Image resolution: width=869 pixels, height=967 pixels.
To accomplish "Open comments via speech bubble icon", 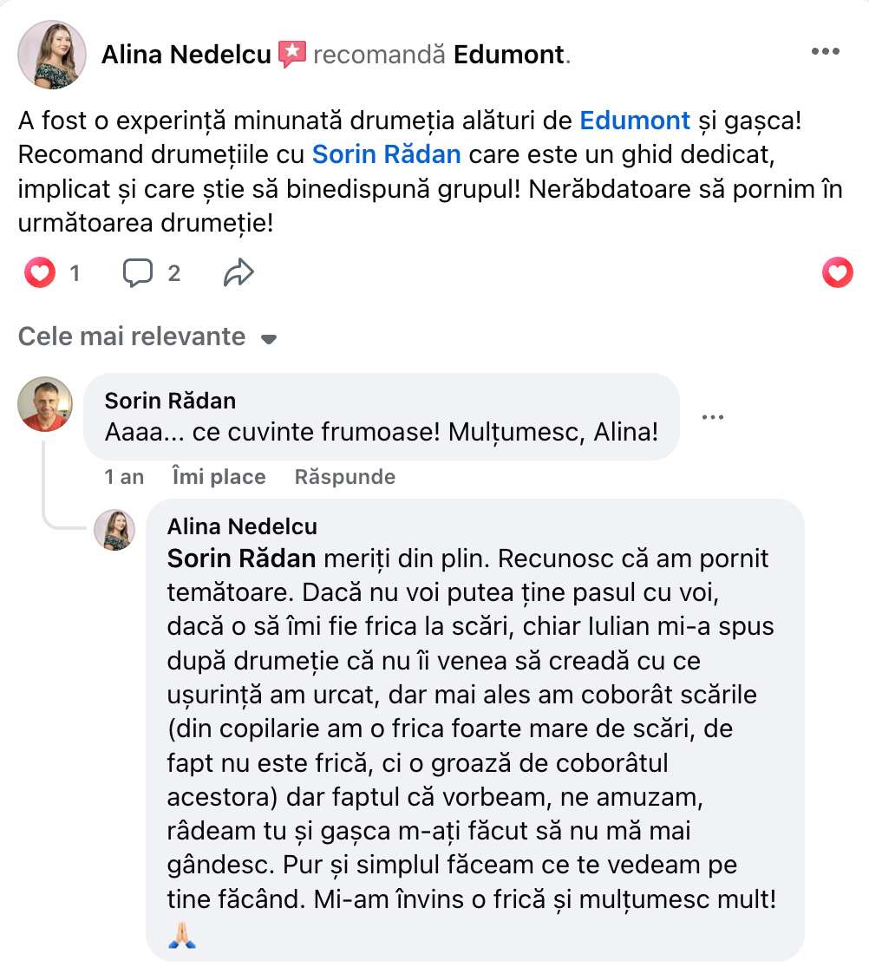I will (138, 274).
